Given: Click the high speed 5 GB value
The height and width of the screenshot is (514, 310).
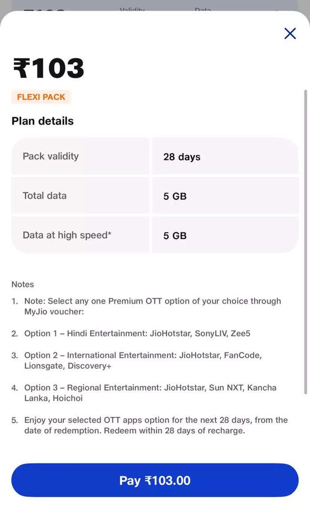Looking at the screenshot, I should tap(175, 236).
